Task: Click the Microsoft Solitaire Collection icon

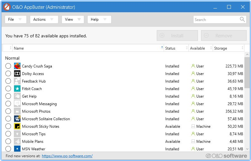Action: click(17, 119)
